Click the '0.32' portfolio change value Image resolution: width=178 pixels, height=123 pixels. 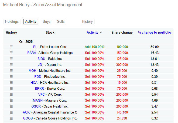155,118
